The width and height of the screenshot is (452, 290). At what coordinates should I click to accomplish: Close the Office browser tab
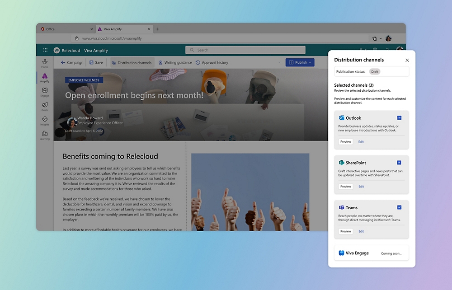pyautogui.click(x=91, y=29)
